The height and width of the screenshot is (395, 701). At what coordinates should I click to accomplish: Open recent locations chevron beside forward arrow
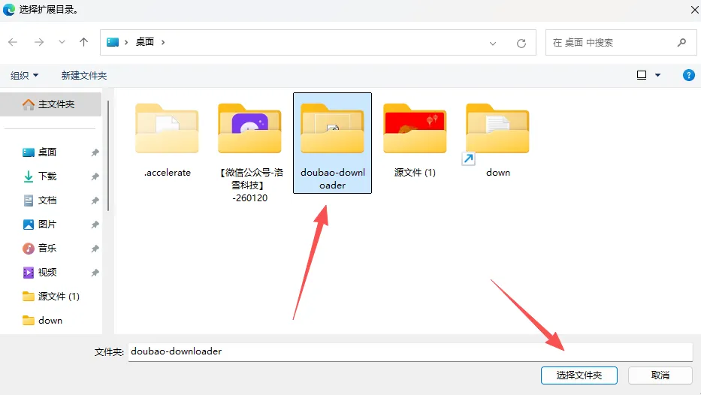tap(62, 42)
